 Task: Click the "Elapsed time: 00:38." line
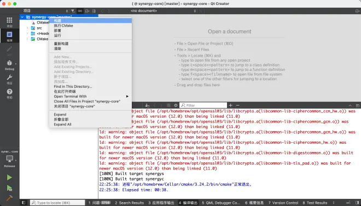click(133, 190)
